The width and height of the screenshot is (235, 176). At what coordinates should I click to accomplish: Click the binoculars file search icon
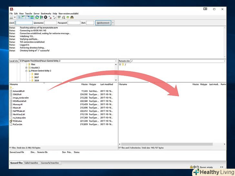coord(72,17)
